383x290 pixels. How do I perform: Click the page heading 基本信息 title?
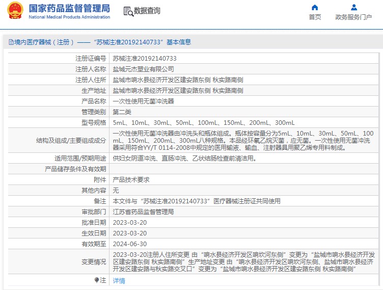179,42
